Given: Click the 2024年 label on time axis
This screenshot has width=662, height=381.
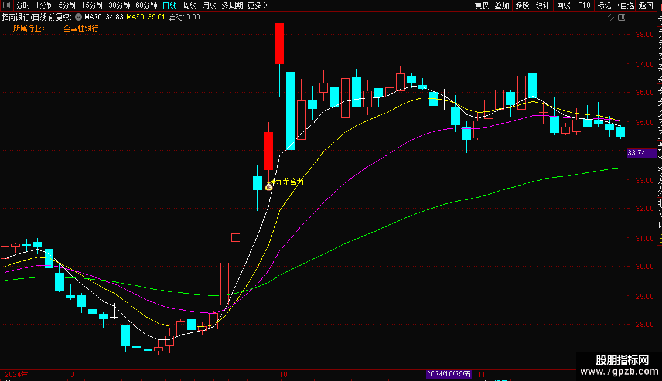Looking at the screenshot, I should (x=16, y=374).
